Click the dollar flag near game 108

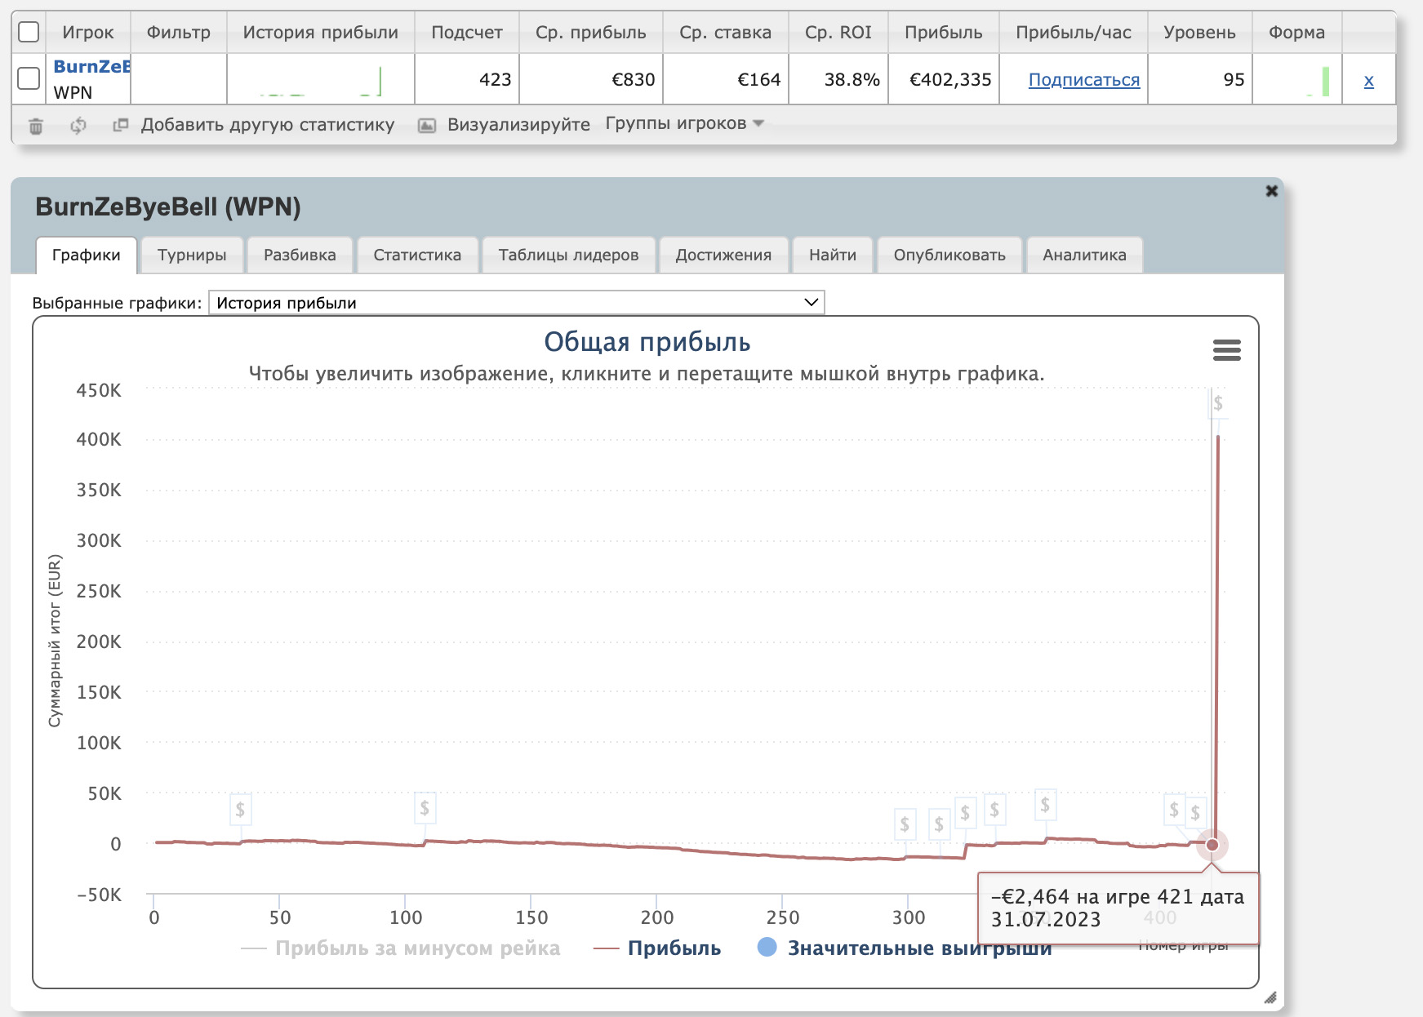click(x=425, y=808)
